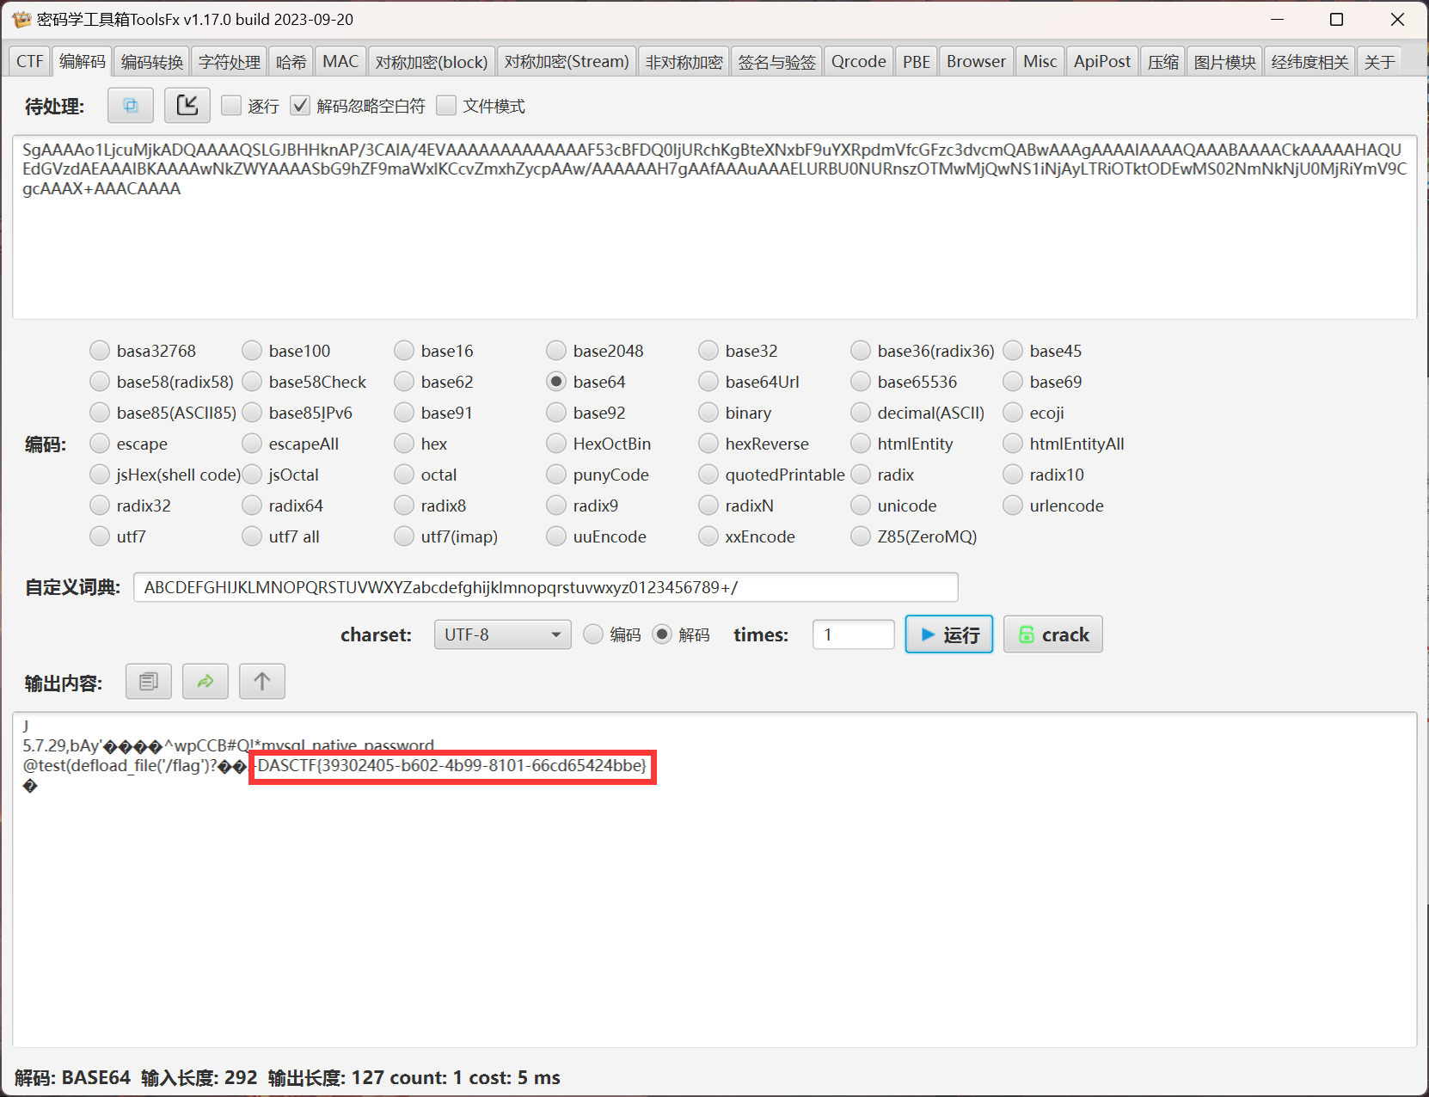The height and width of the screenshot is (1097, 1429).
Task: Choose base58(radix58) encoding
Action: pyautogui.click(x=100, y=382)
